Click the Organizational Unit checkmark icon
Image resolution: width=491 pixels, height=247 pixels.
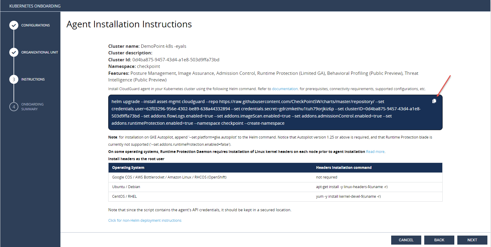click(x=14, y=52)
